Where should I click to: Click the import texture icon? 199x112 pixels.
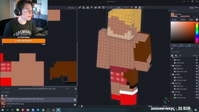[2, 96]
